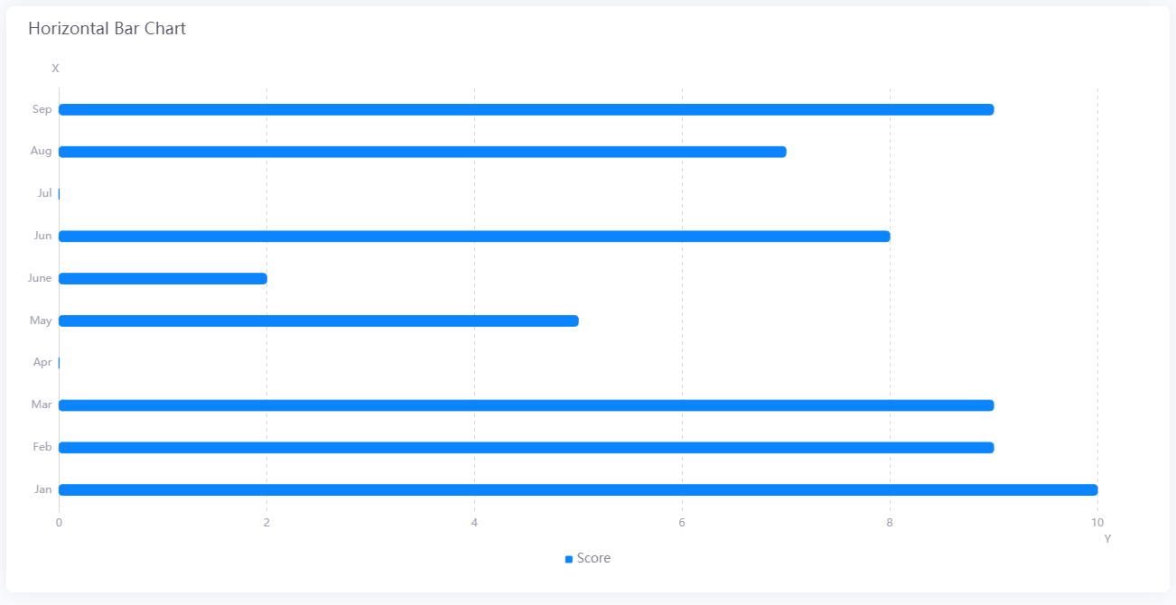Select the Aug bar
Image resolution: width=1176 pixels, height=605 pixels.
click(422, 152)
